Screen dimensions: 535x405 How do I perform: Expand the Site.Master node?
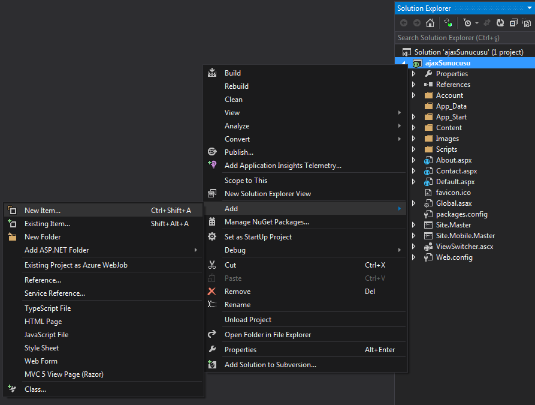point(413,225)
